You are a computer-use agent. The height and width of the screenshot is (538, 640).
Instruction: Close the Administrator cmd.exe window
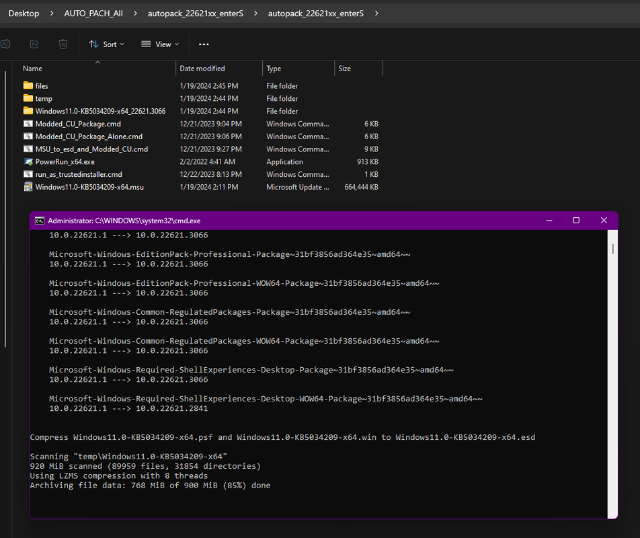click(x=604, y=221)
